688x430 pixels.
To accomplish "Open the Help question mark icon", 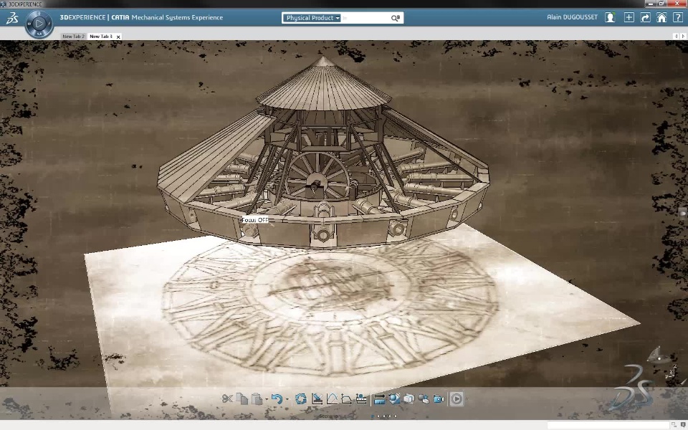I will 677,17.
